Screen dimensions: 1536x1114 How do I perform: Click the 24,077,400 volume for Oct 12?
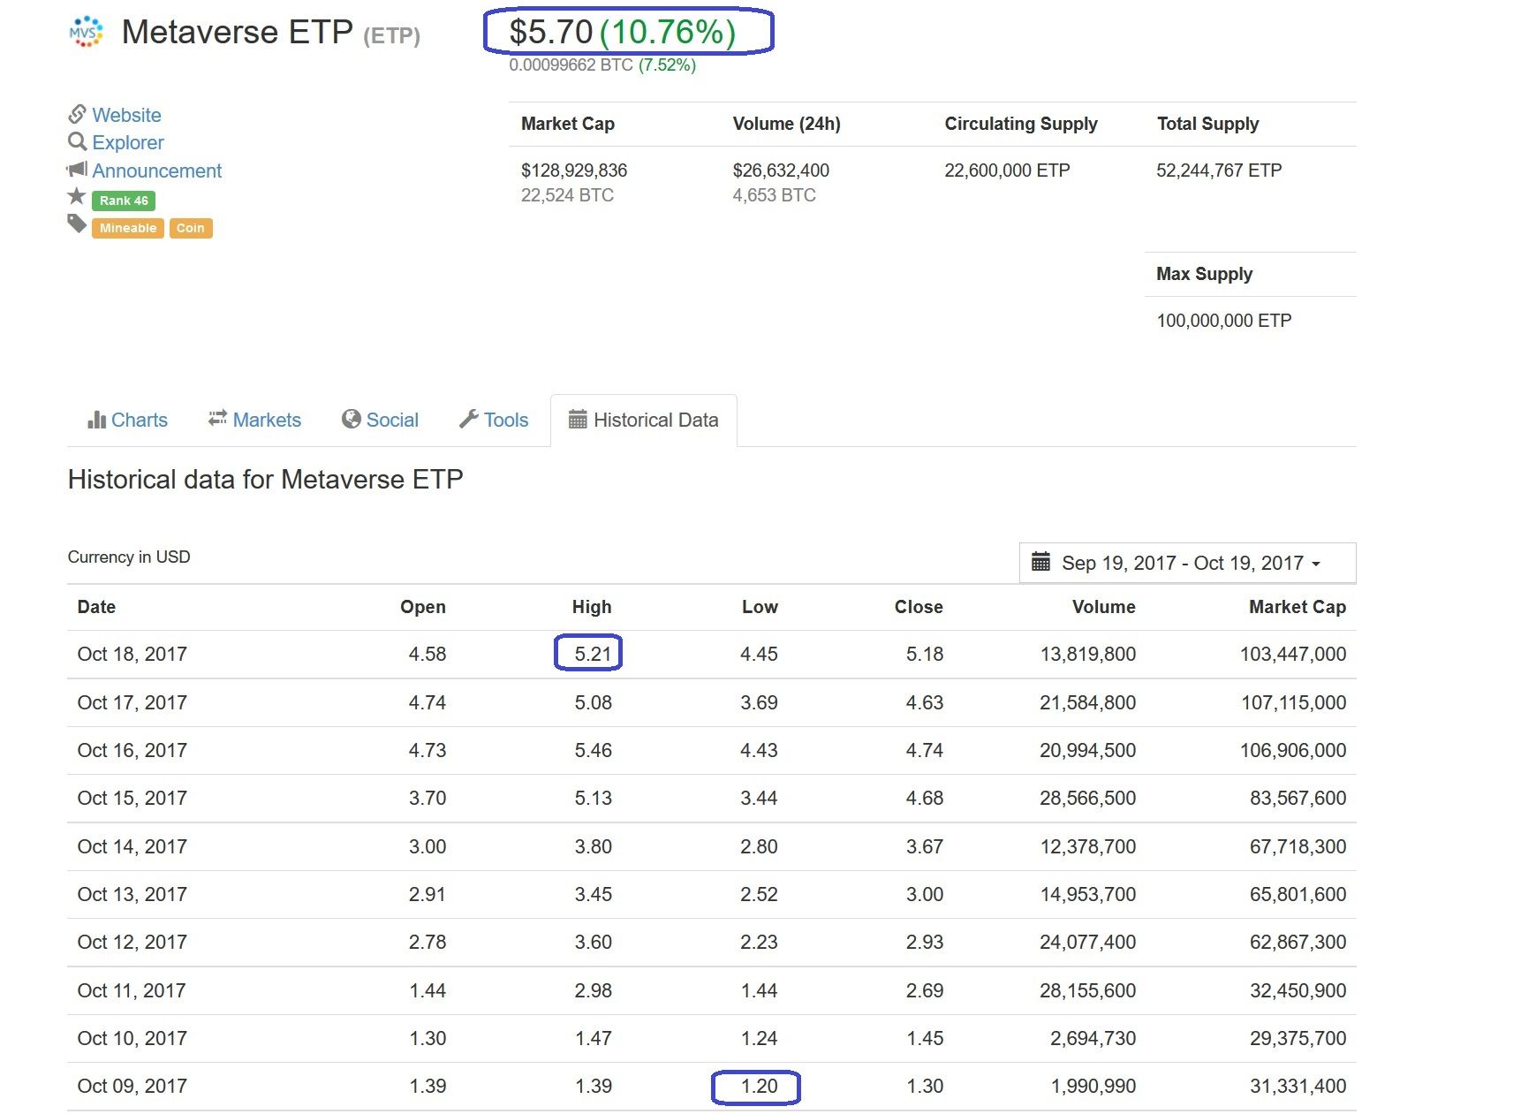pos(1088,943)
